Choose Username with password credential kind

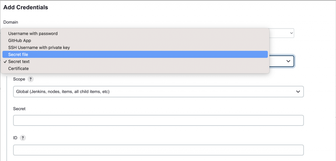click(33, 33)
